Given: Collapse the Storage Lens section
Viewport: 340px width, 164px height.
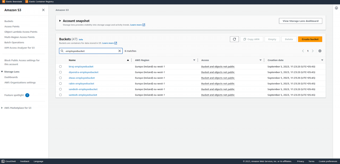Looking at the screenshot, I should click(2, 71).
